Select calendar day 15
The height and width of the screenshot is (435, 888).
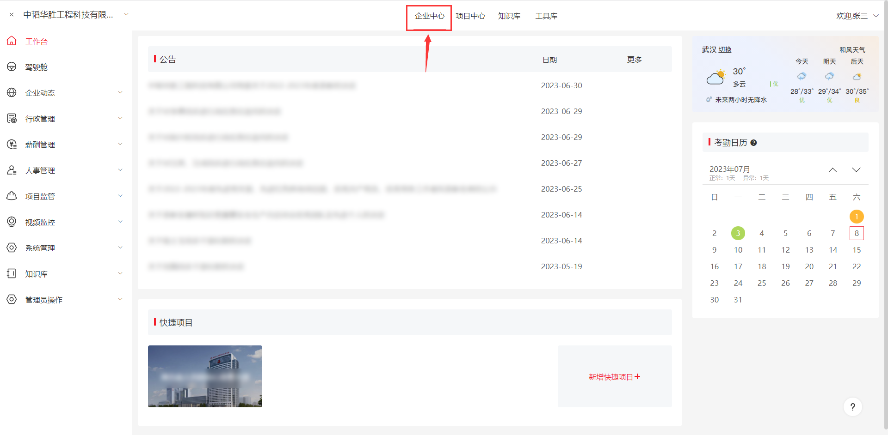[x=857, y=250]
